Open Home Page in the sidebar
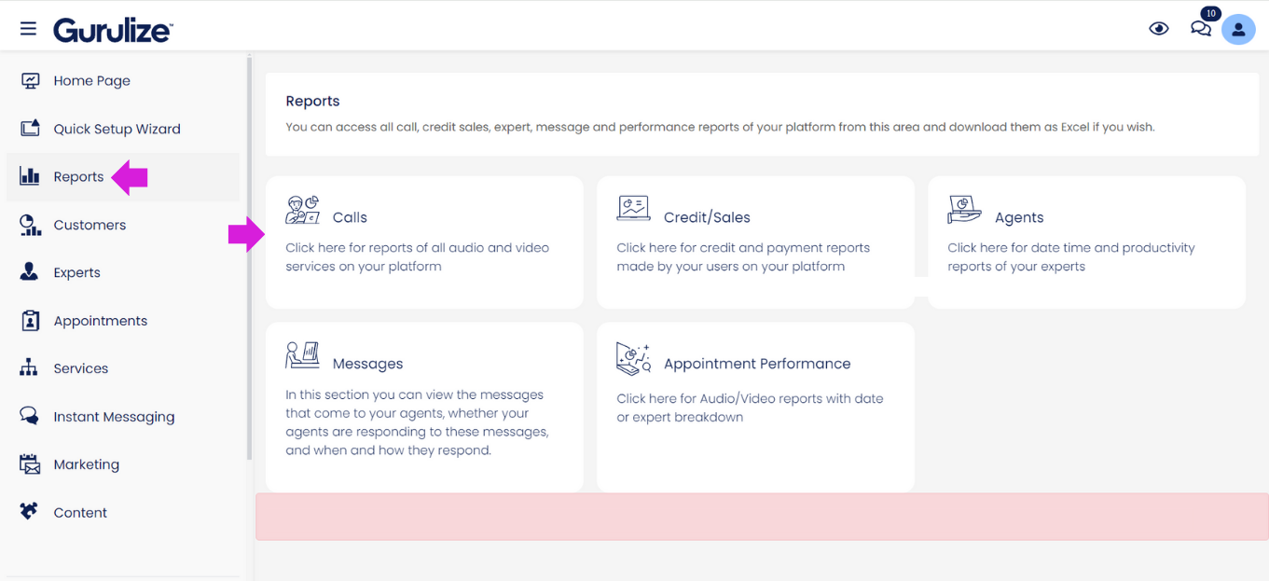The width and height of the screenshot is (1269, 581). click(x=91, y=81)
